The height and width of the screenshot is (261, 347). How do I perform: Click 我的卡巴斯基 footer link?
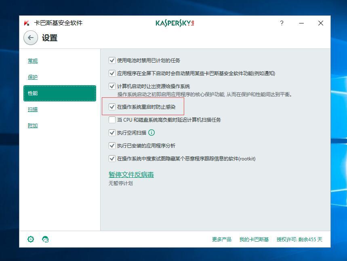tap(254, 240)
